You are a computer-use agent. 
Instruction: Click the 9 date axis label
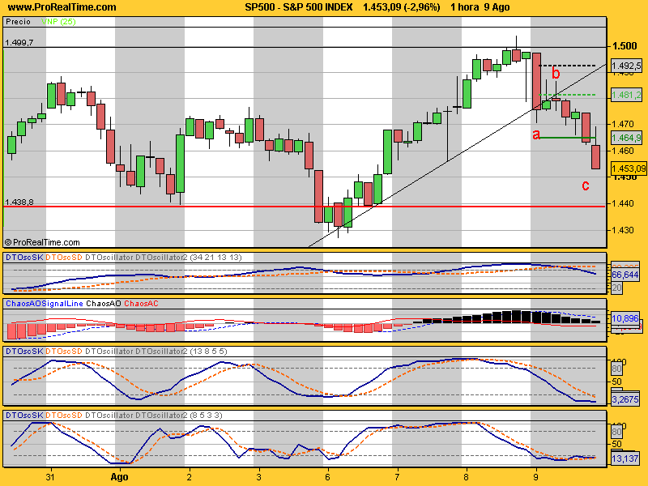tap(536, 477)
